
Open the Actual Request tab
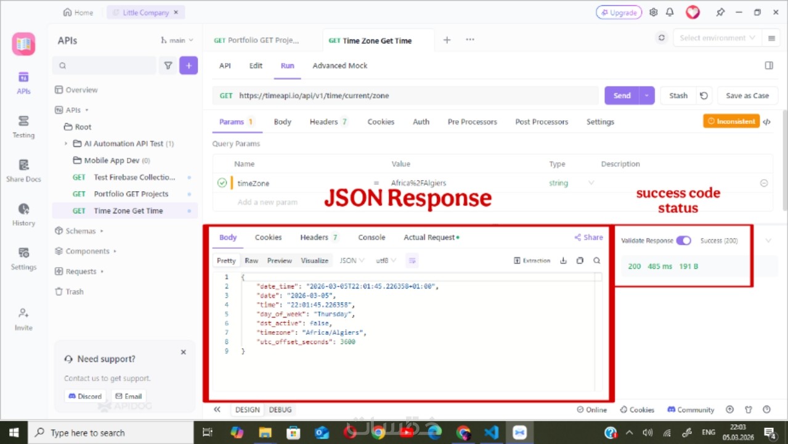pyautogui.click(x=431, y=237)
